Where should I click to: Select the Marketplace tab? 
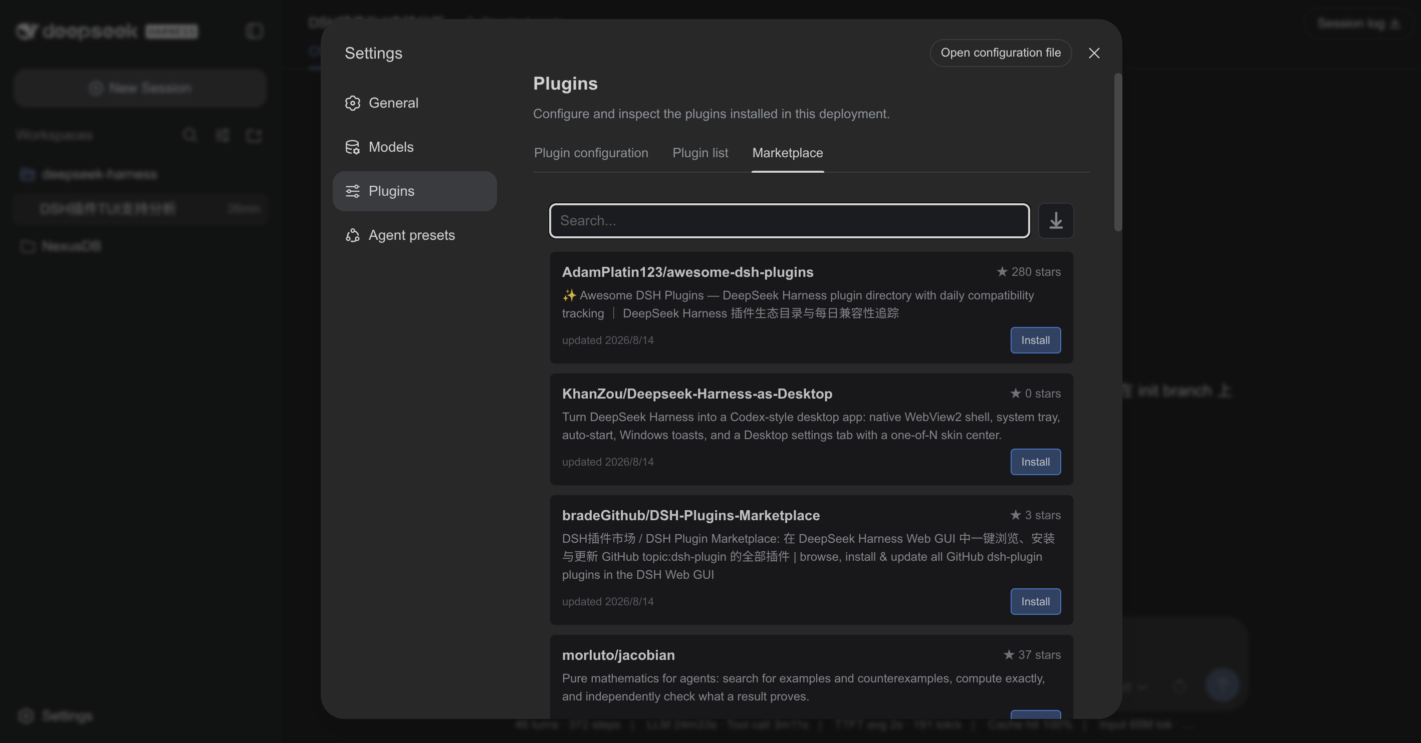787,153
